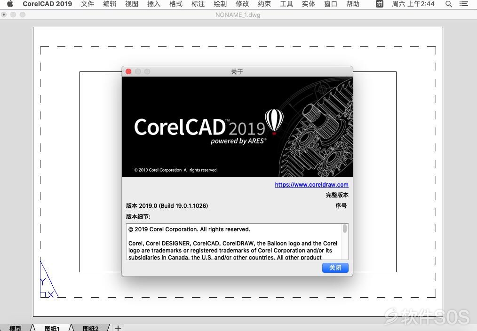Close the 关于 dialog with red button
The image size is (477, 331).
point(128,71)
